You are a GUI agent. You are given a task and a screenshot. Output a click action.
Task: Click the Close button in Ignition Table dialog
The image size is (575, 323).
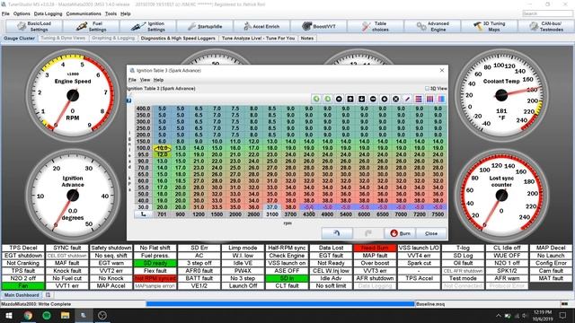click(x=431, y=233)
